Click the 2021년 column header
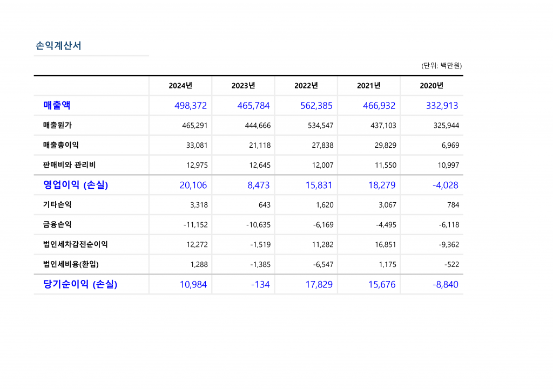Screen dimensions: 553x391 coord(369,86)
